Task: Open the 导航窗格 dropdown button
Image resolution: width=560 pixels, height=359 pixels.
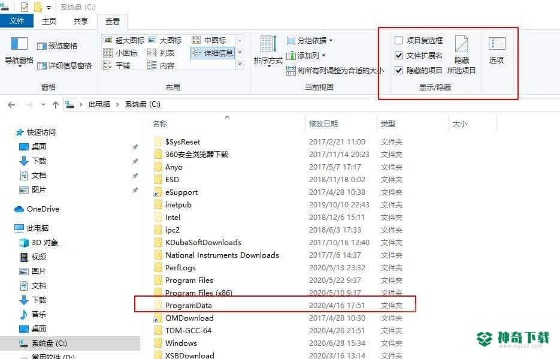Action: (19, 52)
